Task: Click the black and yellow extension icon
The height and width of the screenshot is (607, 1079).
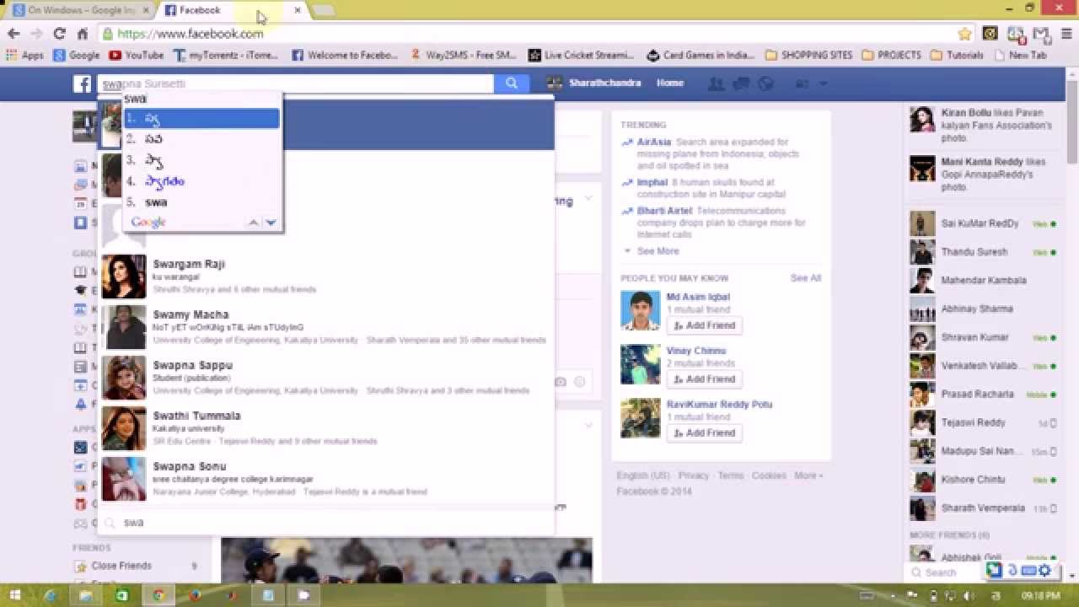Action: point(990,34)
